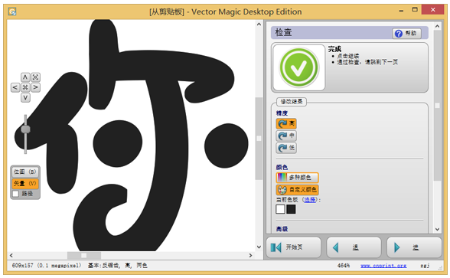The image size is (450, 278).
Task: Open the Vector Magic app icon menu
Action: pyautogui.click(x=12, y=11)
